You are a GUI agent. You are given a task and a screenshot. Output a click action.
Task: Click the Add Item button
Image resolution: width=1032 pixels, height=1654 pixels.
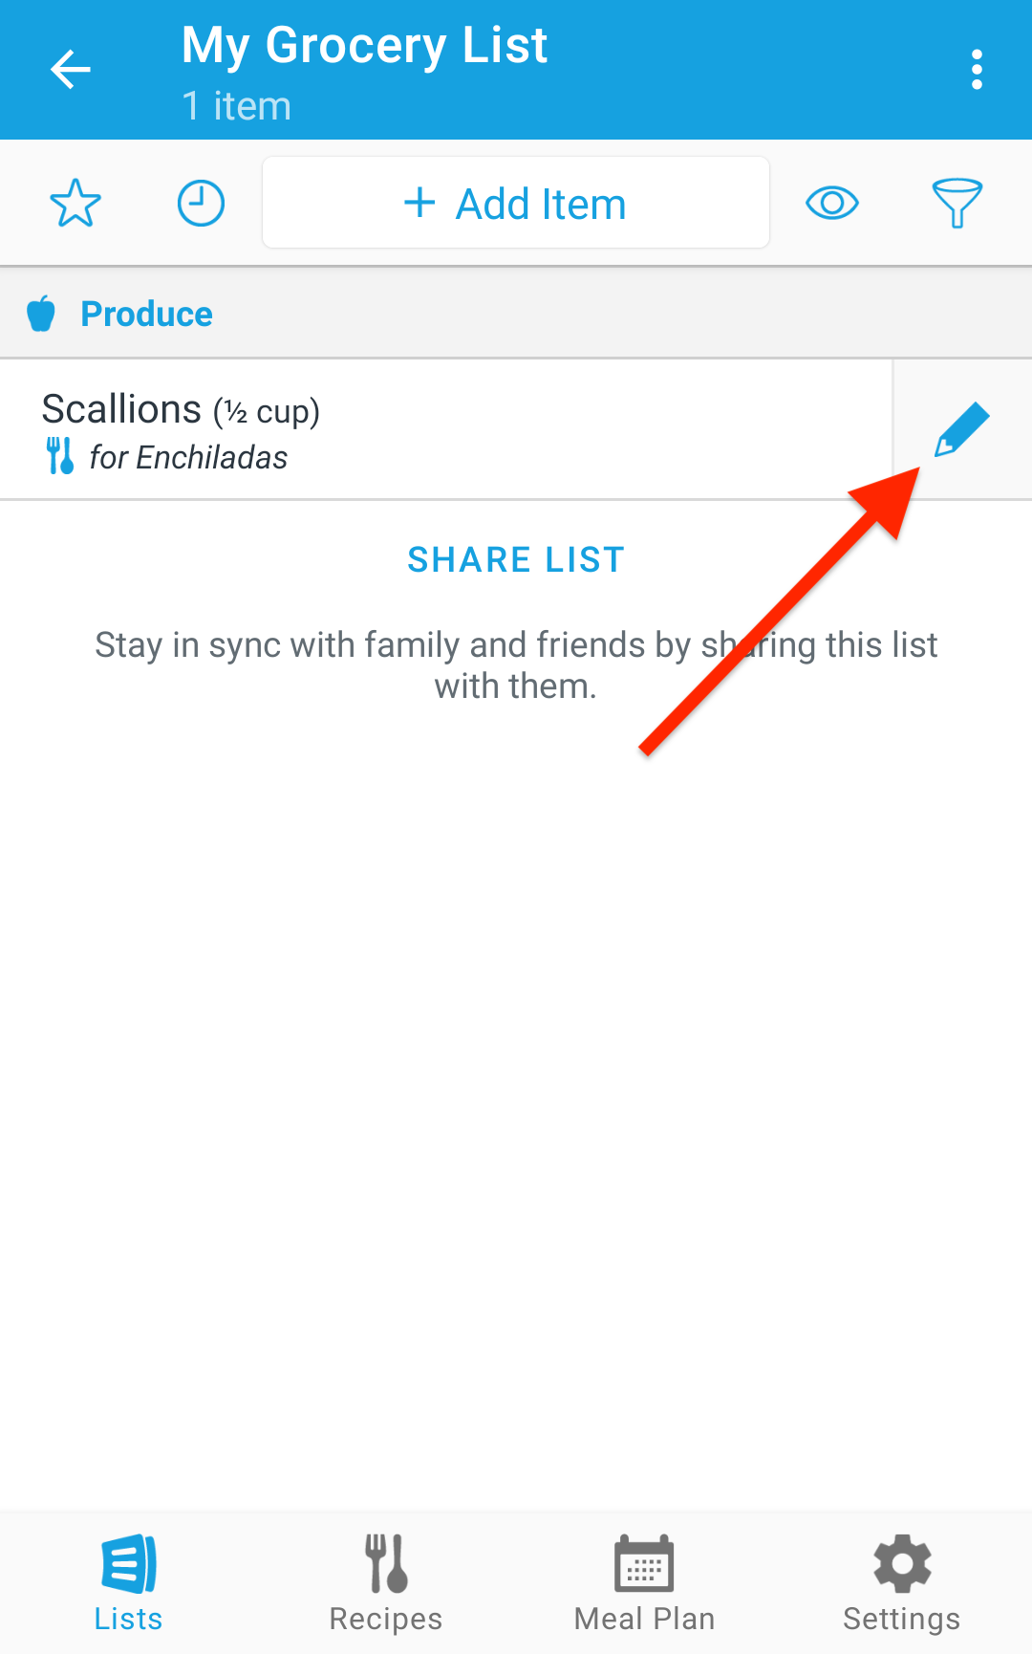[516, 203]
